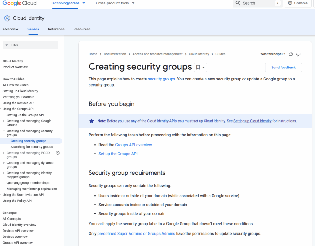
Task: Click the Google Cloud logo
Action: tap(20, 3)
